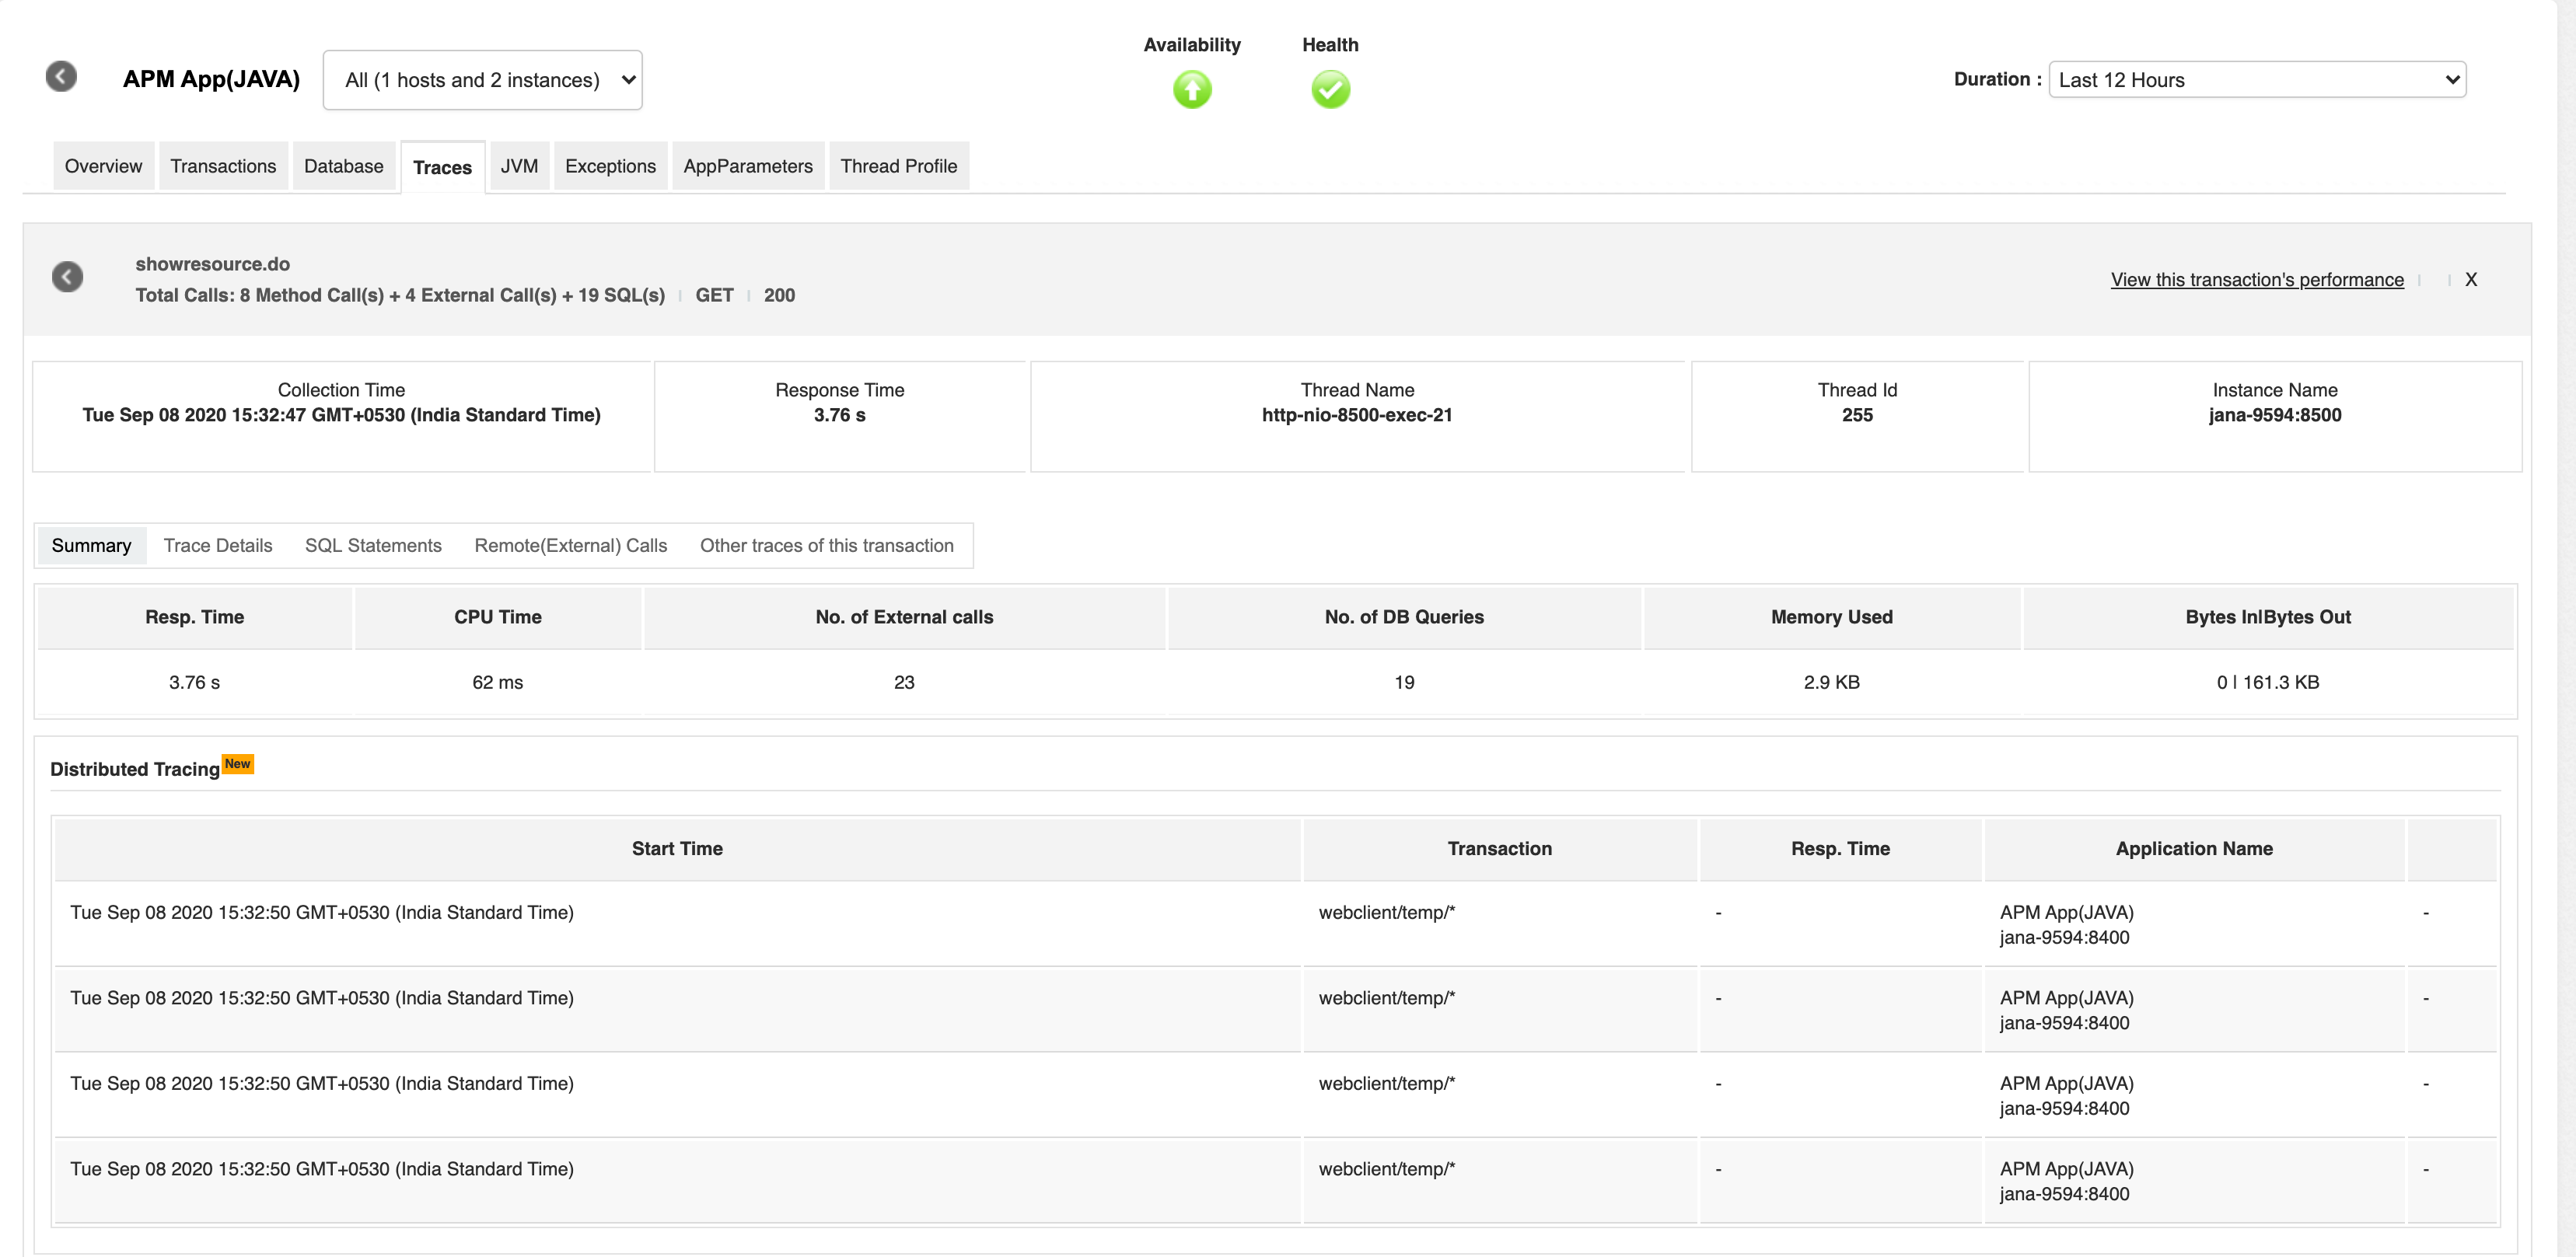Screen dimensions: 2576x1257
Task: Click View this transaction's performance link
Action: pyautogui.click(x=2256, y=280)
